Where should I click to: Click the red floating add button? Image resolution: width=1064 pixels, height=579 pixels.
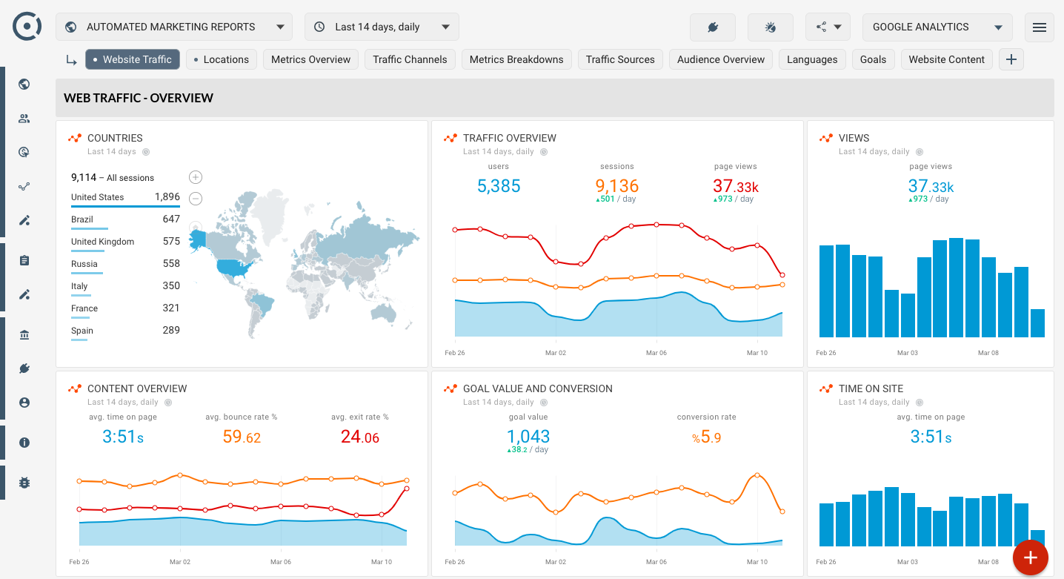tap(1030, 557)
